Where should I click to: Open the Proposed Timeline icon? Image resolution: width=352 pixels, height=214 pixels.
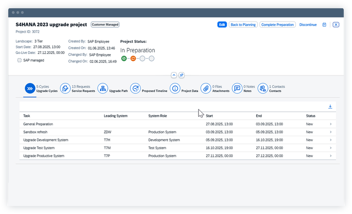135,89
